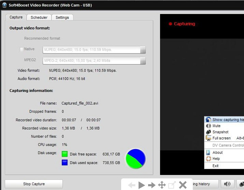Click the Dropped frames value 0

(63, 111)
